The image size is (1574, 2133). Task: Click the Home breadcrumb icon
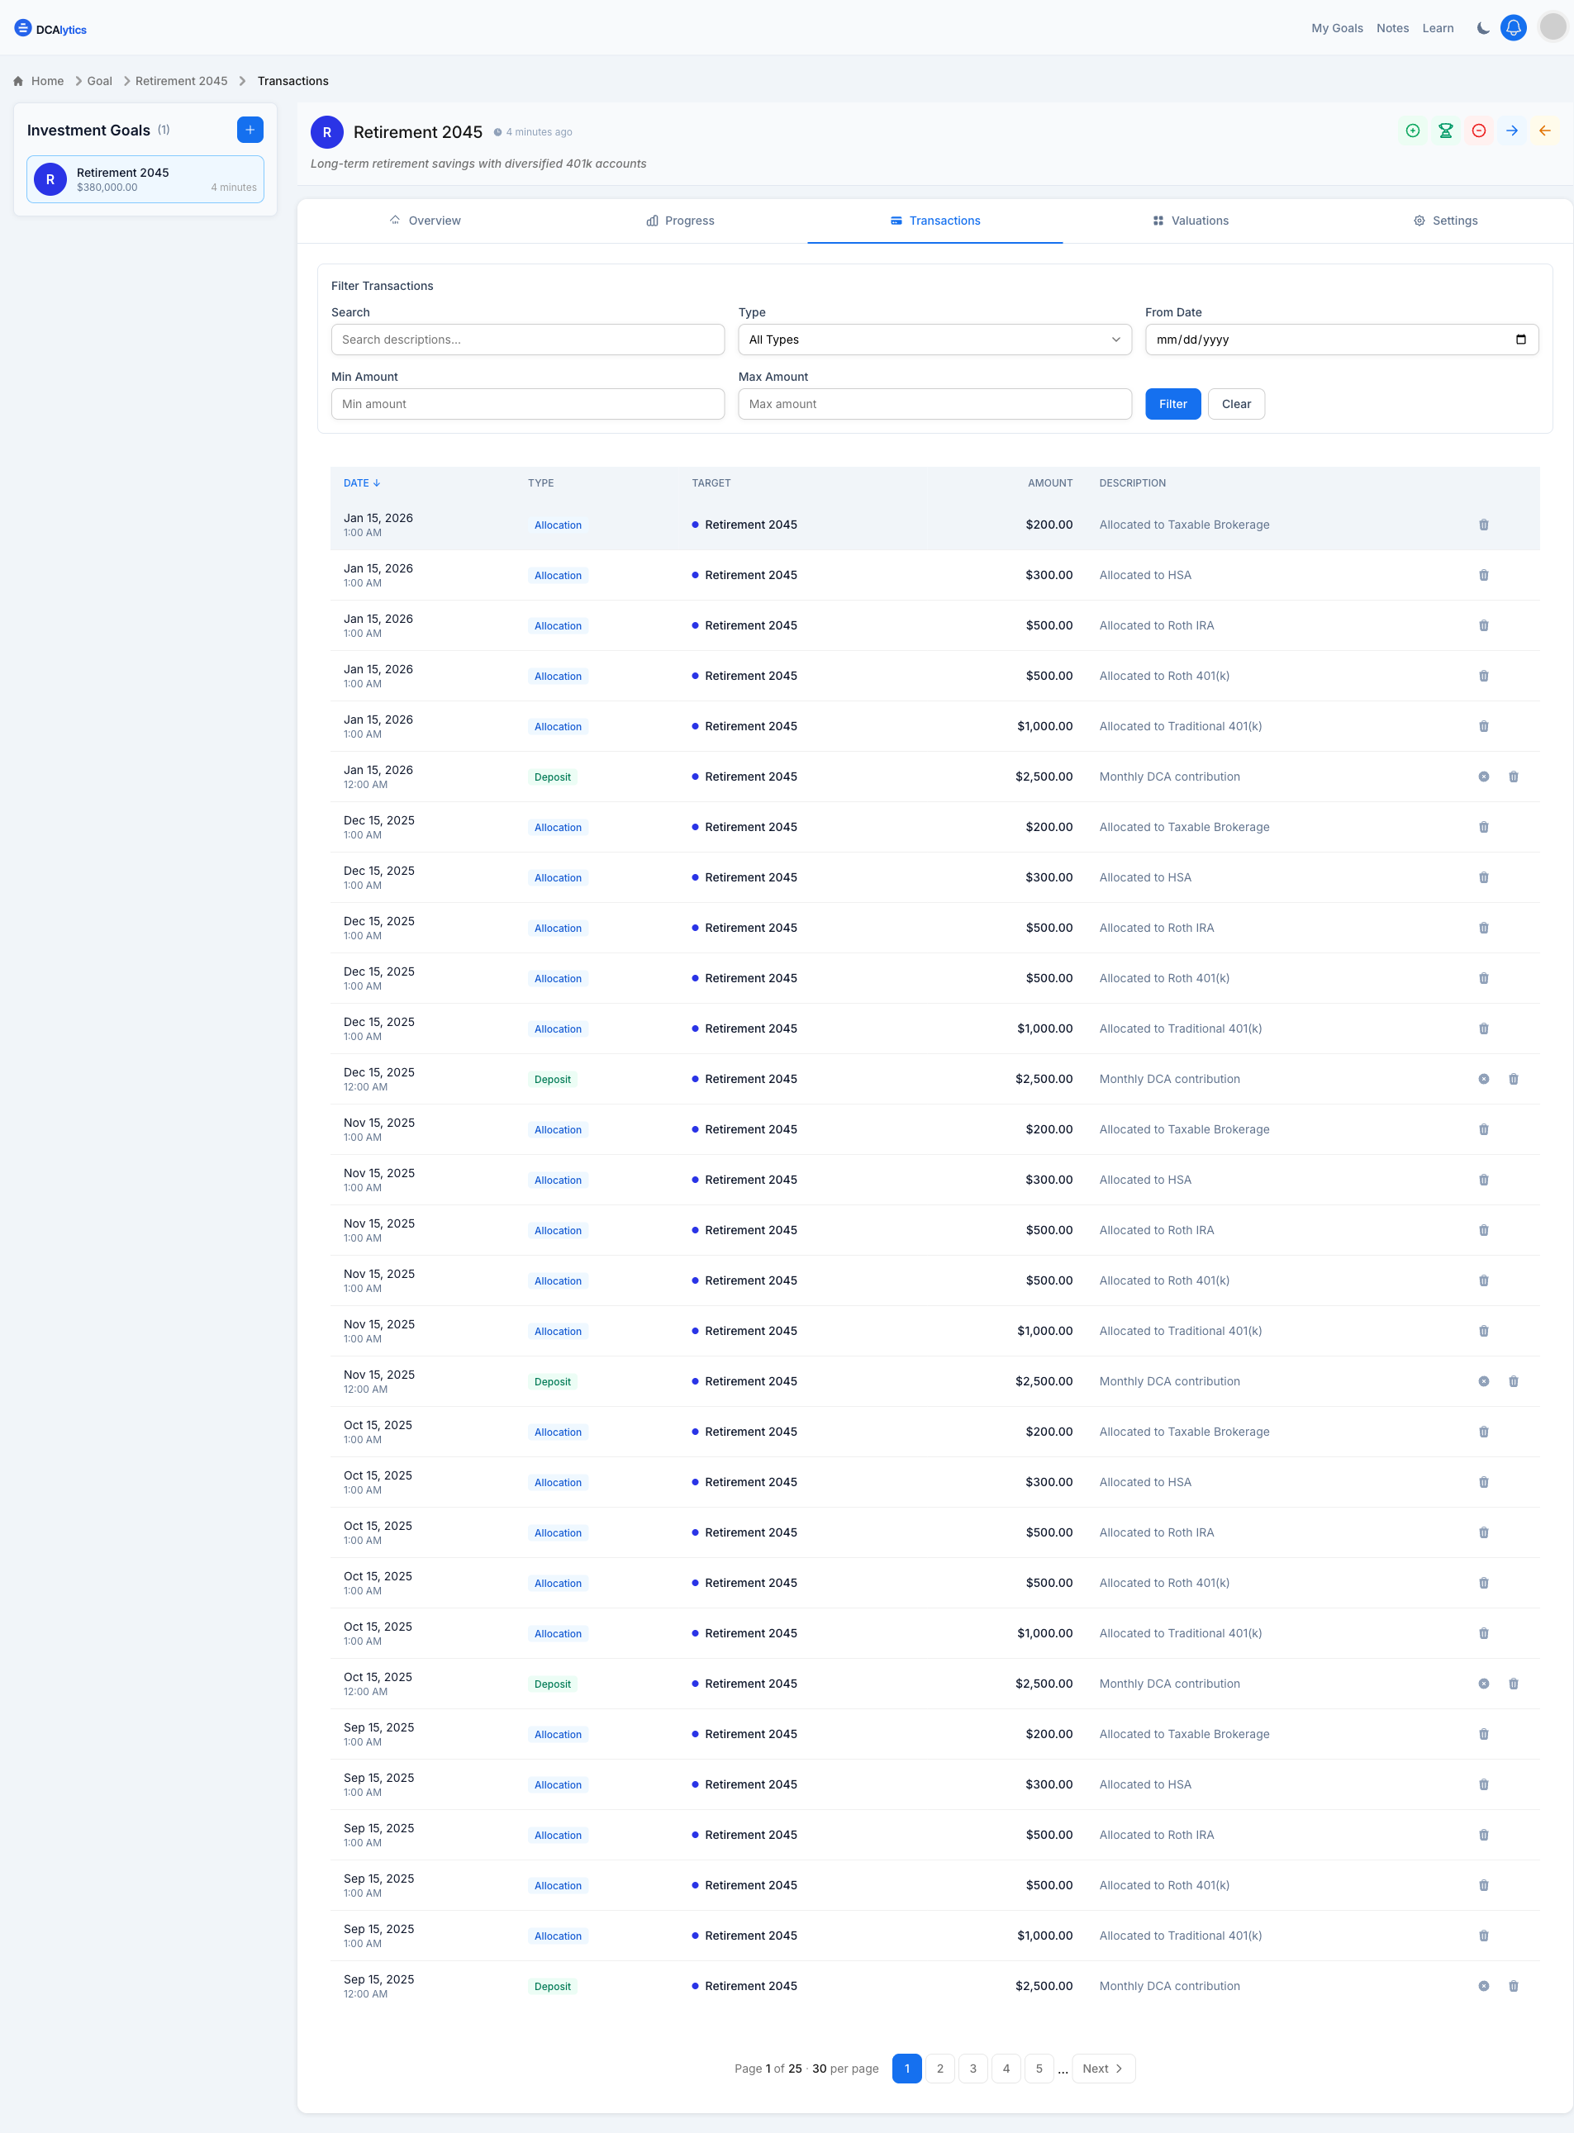point(17,81)
